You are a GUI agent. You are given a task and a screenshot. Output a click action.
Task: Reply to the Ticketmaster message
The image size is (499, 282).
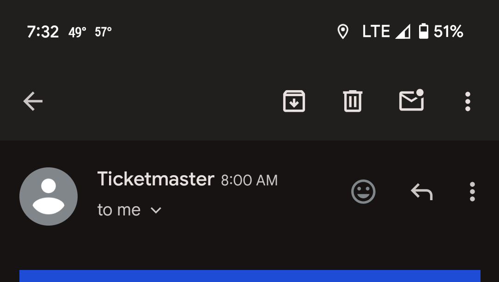point(422,191)
